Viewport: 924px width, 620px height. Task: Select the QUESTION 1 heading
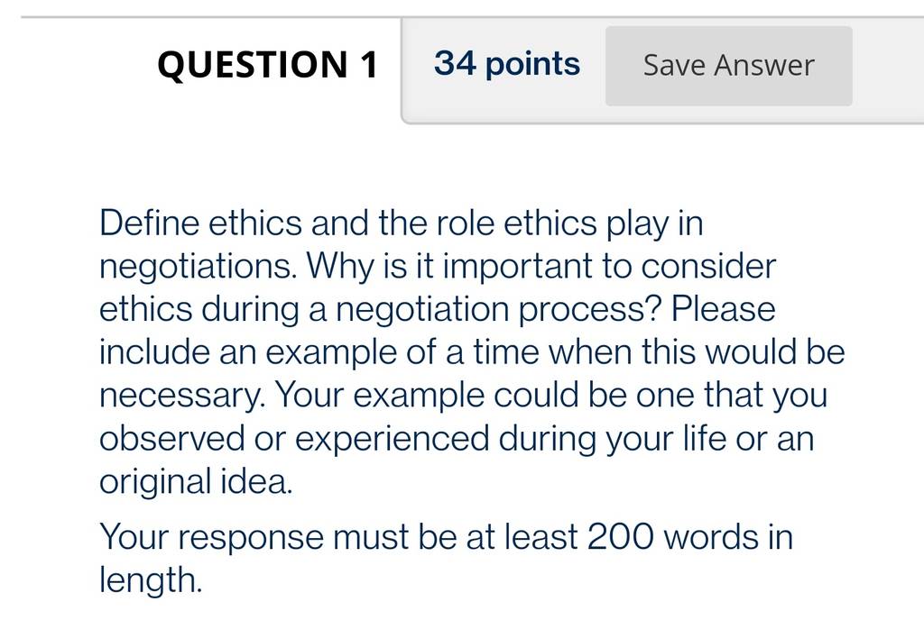pyautogui.click(x=267, y=64)
